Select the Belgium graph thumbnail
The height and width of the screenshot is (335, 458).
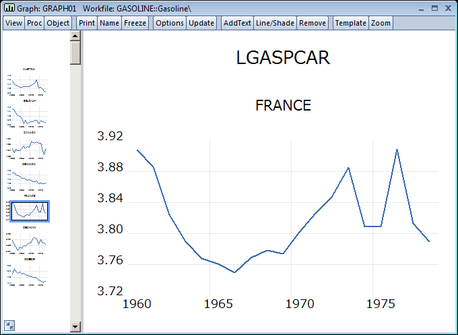[28, 114]
